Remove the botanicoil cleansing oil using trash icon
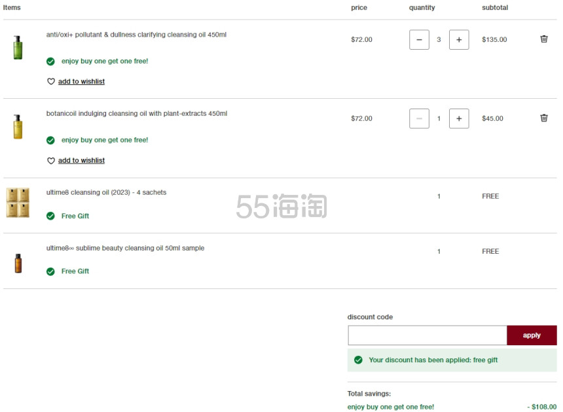This screenshot has height=412, width=563. tap(544, 118)
